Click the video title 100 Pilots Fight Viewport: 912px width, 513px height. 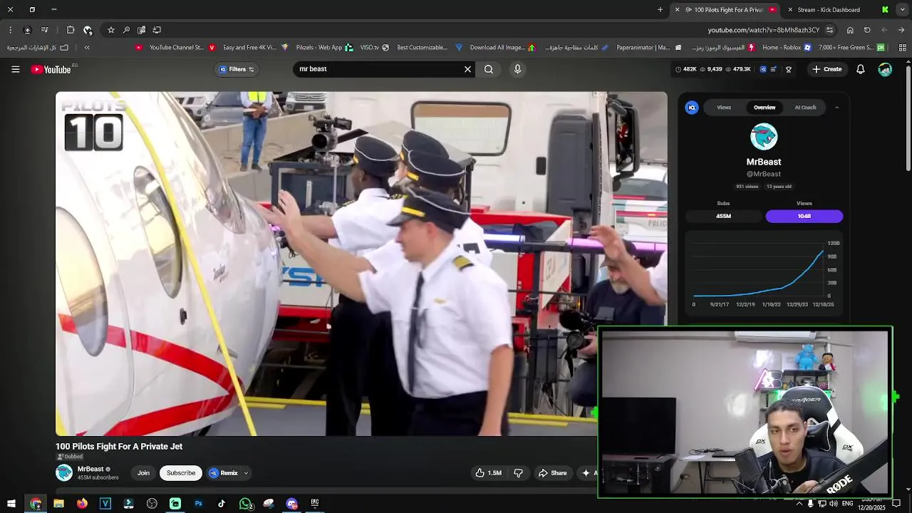(x=119, y=447)
